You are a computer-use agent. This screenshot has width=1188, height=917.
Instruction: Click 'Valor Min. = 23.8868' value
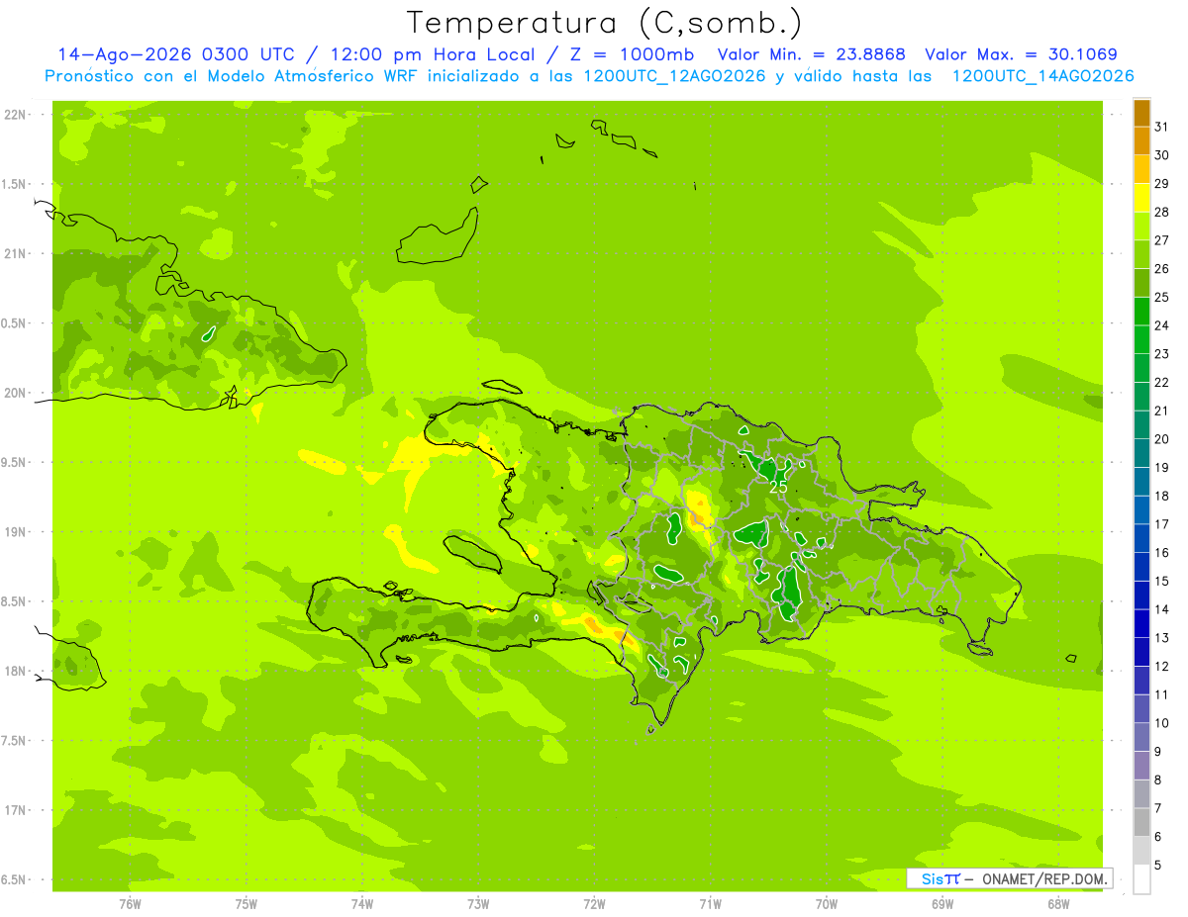813,54
